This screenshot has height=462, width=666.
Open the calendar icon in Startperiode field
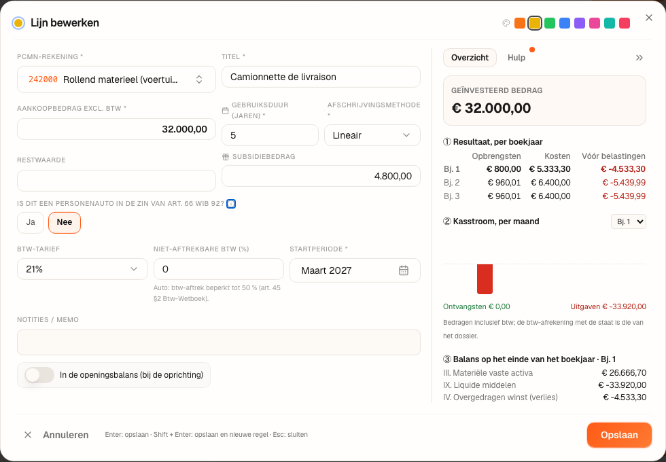click(404, 270)
